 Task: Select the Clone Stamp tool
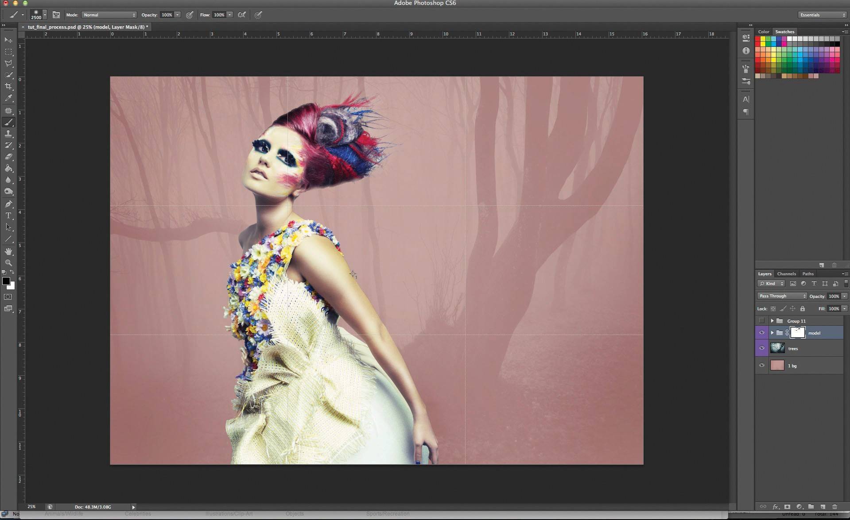pos(8,134)
